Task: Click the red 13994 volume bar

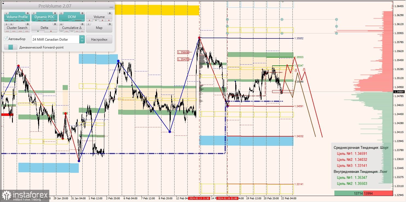Action: pyautogui.click(x=378, y=193)
